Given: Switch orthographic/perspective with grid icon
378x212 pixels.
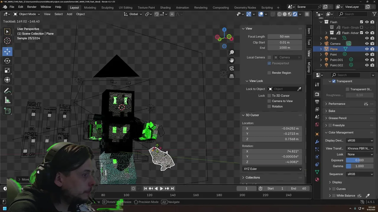Looking at the screenshot, I should pyautogui.click(x=232, y=76).
